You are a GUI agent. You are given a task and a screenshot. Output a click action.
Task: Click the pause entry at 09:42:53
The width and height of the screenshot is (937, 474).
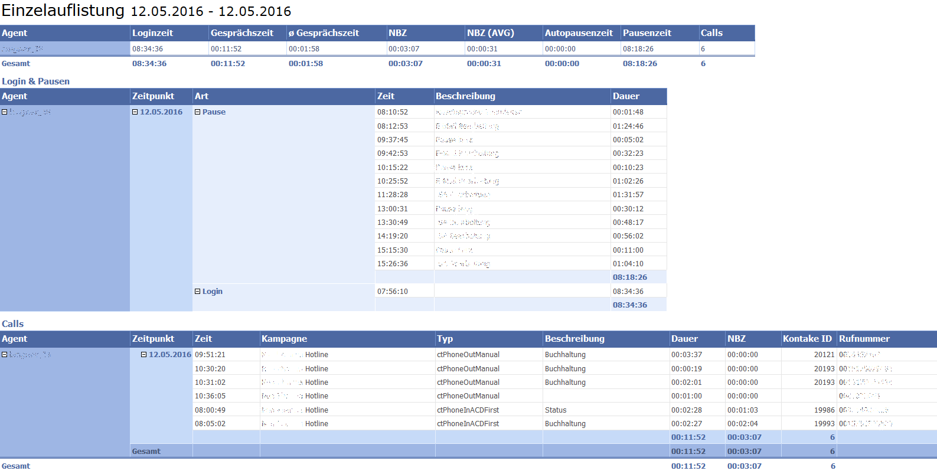coord(393,153)
